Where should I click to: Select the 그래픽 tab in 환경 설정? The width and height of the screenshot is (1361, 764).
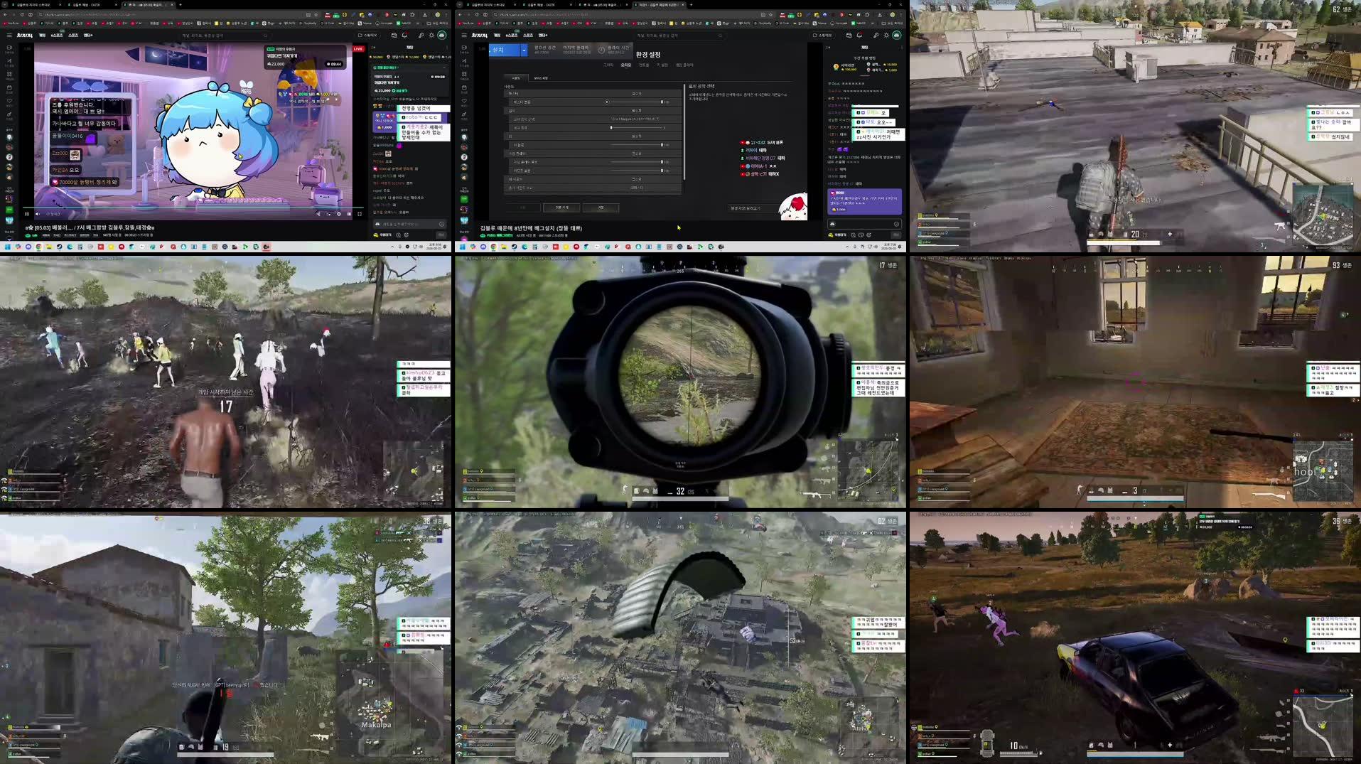click(x=608, y=65)
